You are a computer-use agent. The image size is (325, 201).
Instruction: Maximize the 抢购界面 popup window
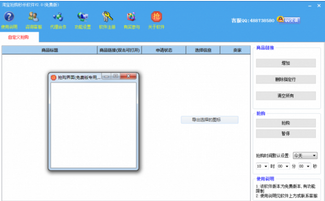click(x=116, y=76)
